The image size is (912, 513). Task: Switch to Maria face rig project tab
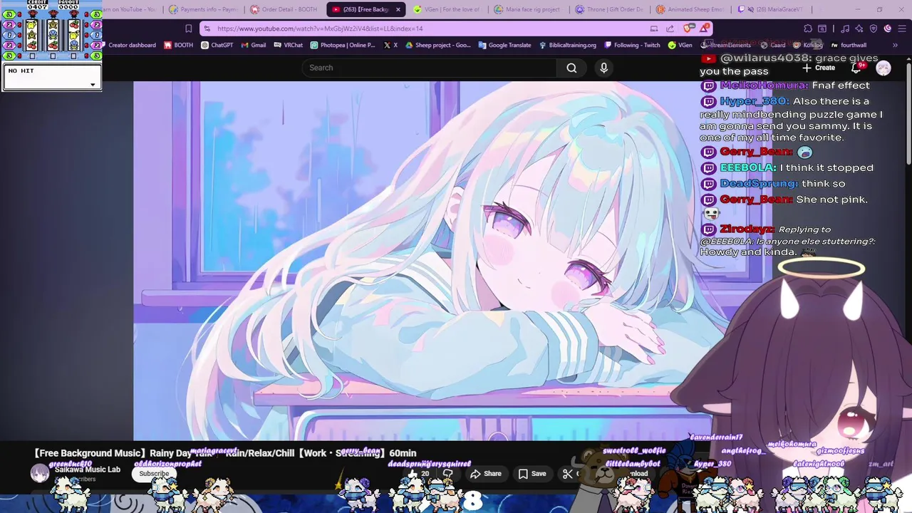tap(527, 9)
